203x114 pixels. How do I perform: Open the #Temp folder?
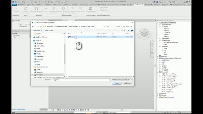37,34
